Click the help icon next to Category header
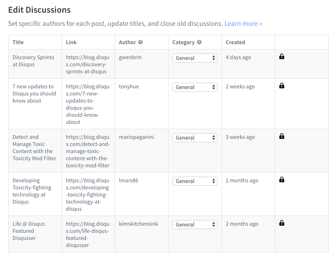 199,42
